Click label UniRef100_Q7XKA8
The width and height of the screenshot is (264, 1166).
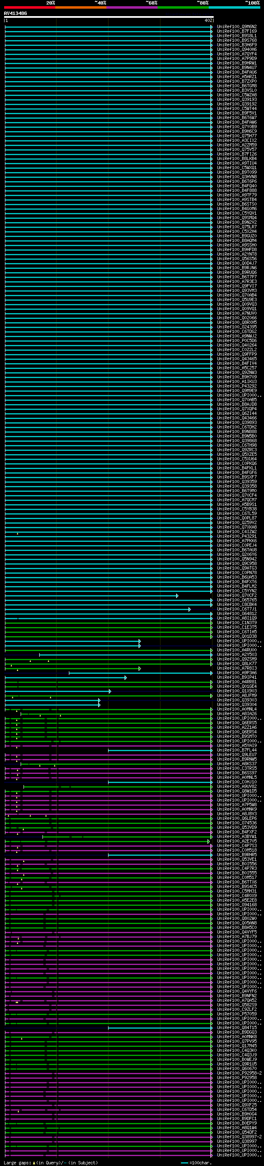coord(237,527)
